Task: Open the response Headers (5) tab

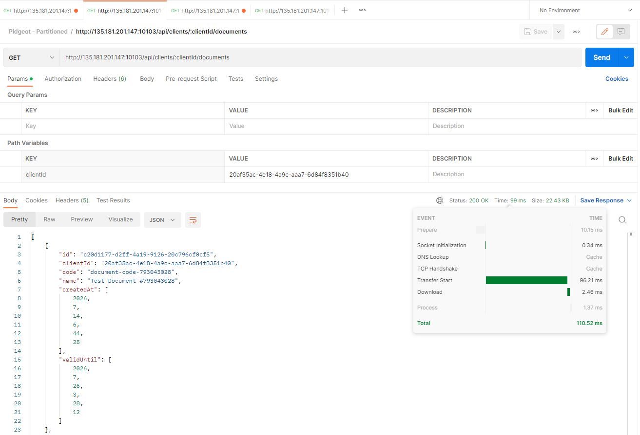Action: coord(72,200)
